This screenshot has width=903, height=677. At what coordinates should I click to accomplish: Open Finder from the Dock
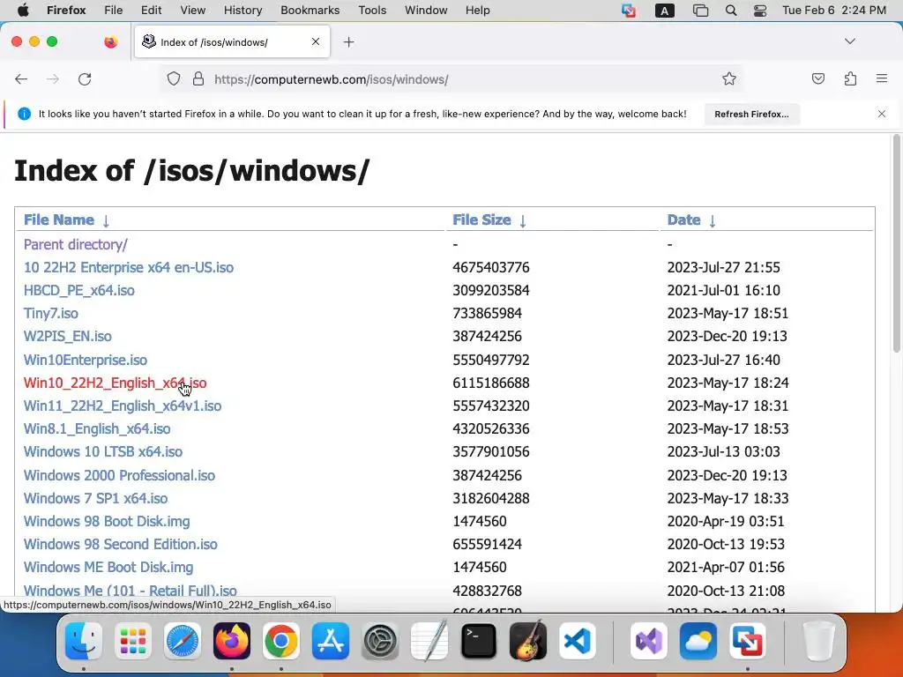pyautogui.click(x=84, y=641)
